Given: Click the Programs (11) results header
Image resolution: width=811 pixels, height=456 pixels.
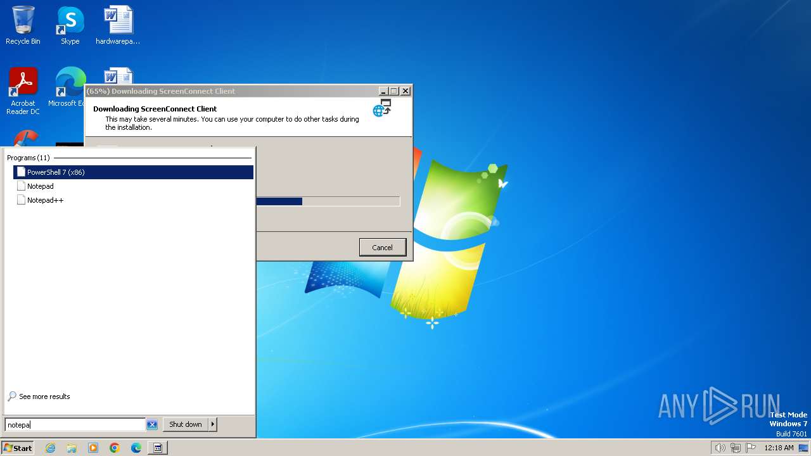Looking at the screenshot, I should (29, 158).
